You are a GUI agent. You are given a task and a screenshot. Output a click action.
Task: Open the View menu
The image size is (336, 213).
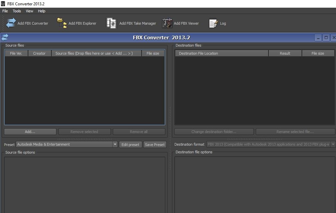coord(29,11)
